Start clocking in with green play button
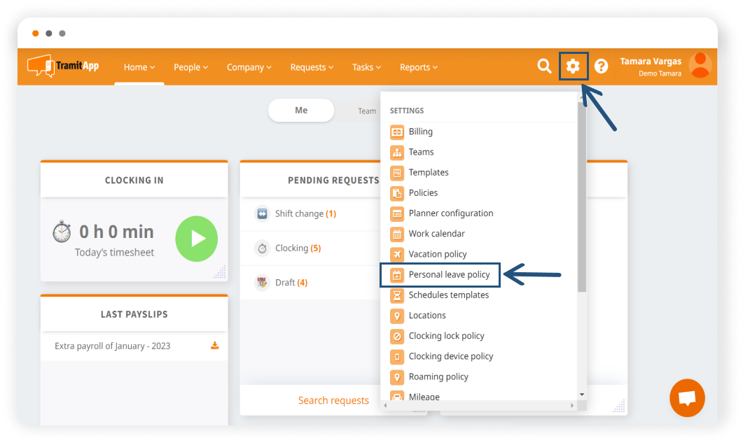743x443 pixels. [196, 238]
